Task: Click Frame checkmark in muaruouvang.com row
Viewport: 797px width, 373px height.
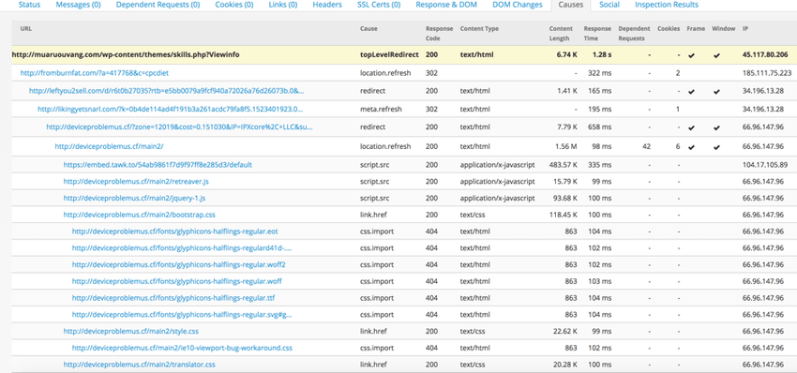Action: click(691, 55)
